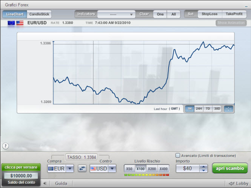
Task: Toggle the crosshair chart tool
Action: pos(228,109)
